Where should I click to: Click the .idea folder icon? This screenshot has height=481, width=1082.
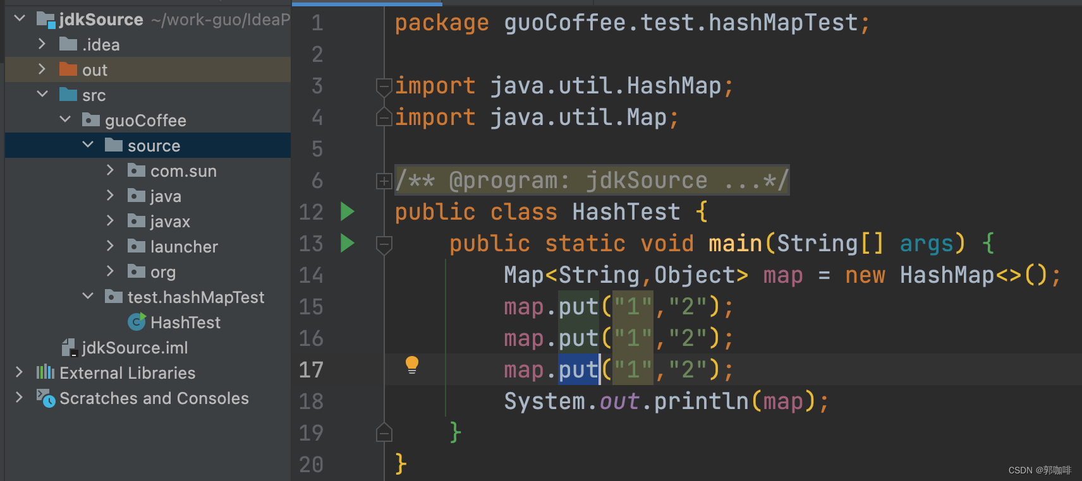click(68, 44)
